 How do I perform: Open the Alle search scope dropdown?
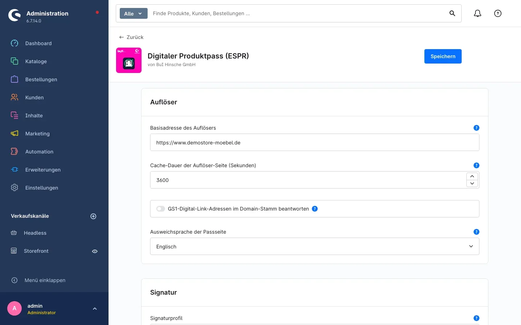click(134, 13)
